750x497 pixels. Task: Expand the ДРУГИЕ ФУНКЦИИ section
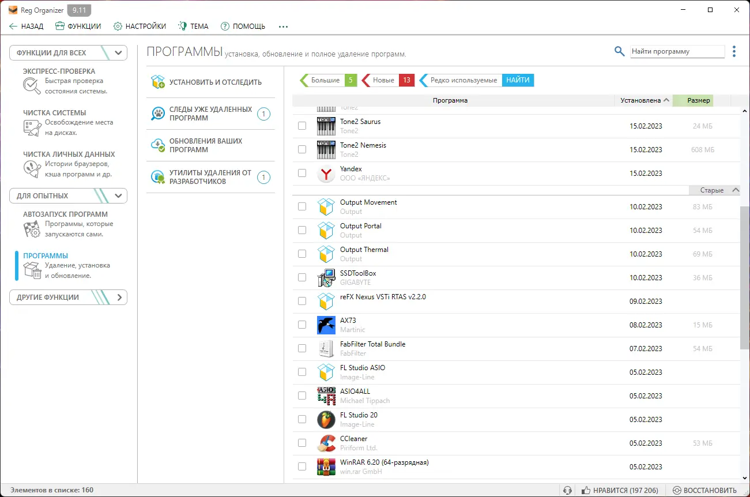(68, 298)
